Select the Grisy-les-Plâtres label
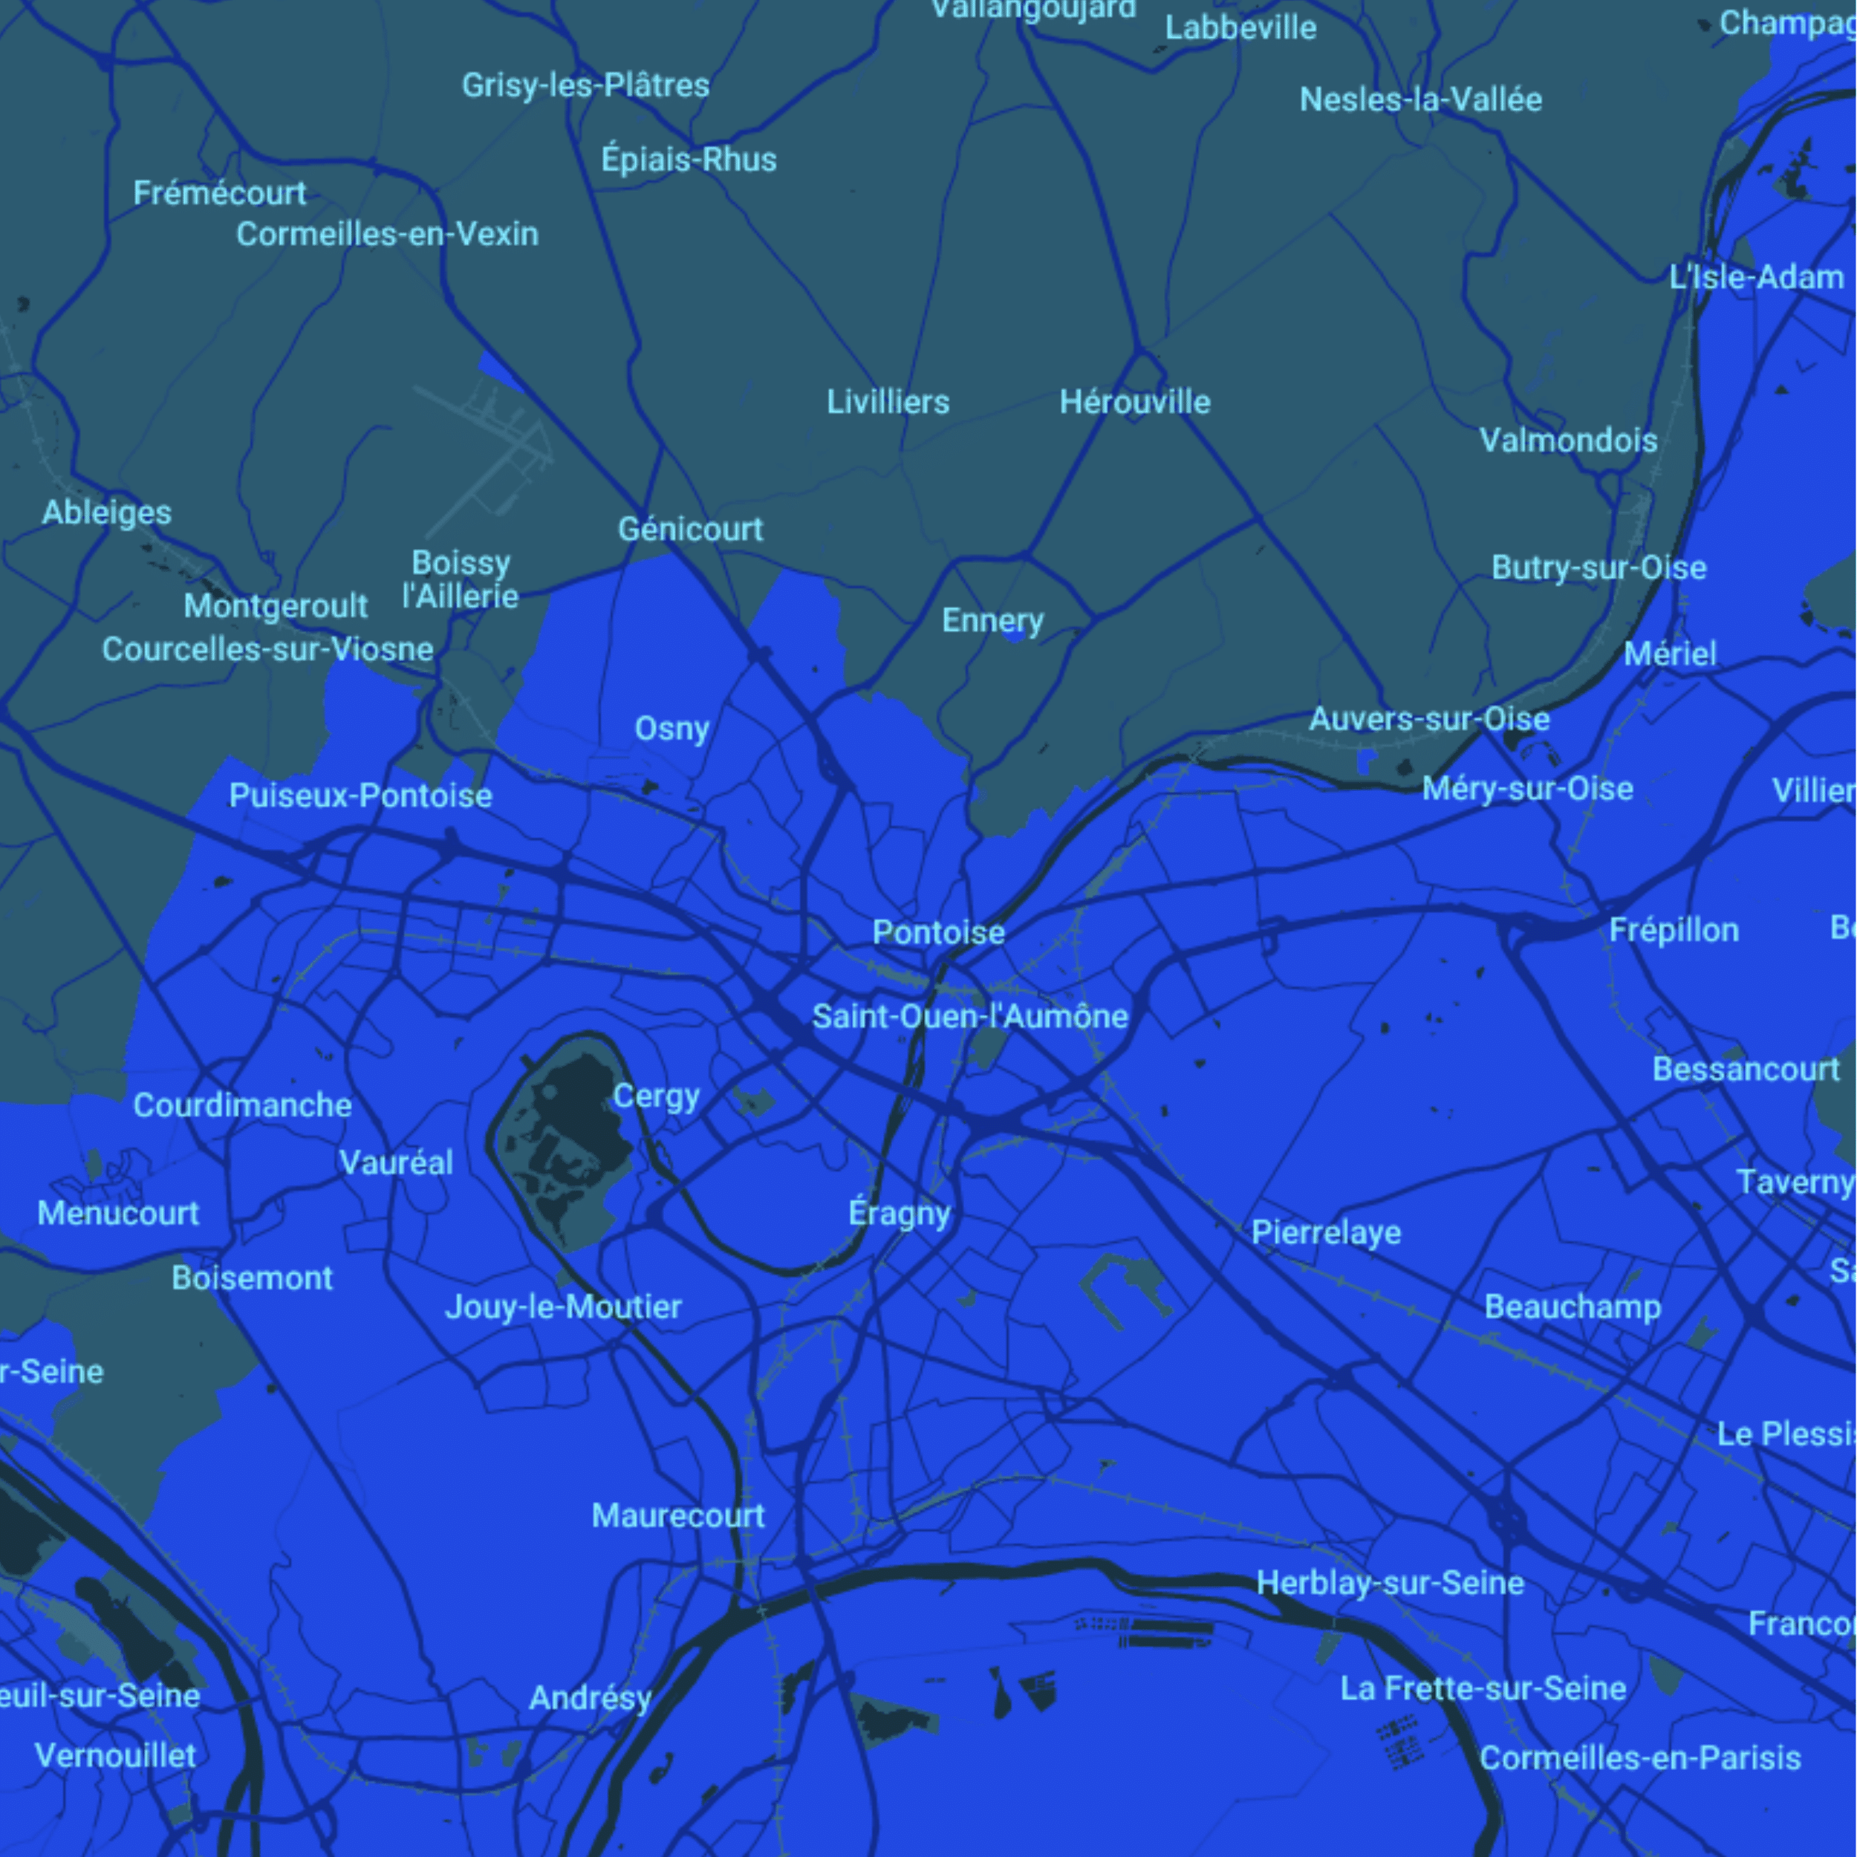Viewport: 1857px width, 1857px height. (x=585, y=85)
